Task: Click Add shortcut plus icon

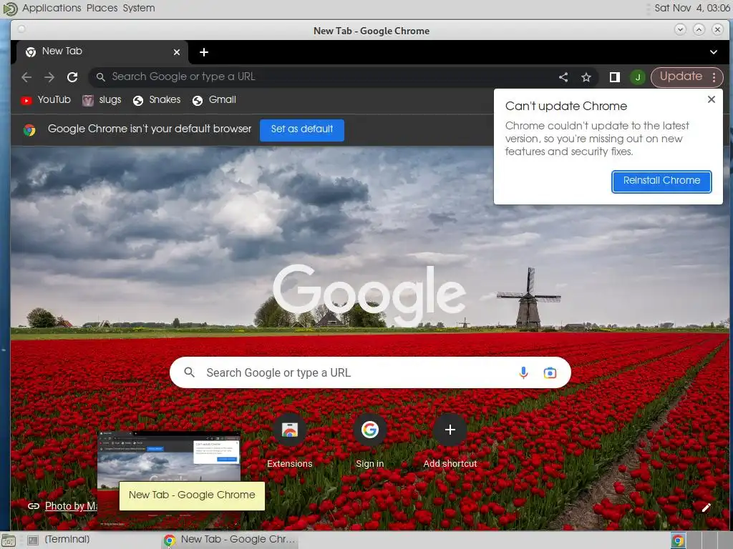Action: pyautogui.click(x=450, y=430)
